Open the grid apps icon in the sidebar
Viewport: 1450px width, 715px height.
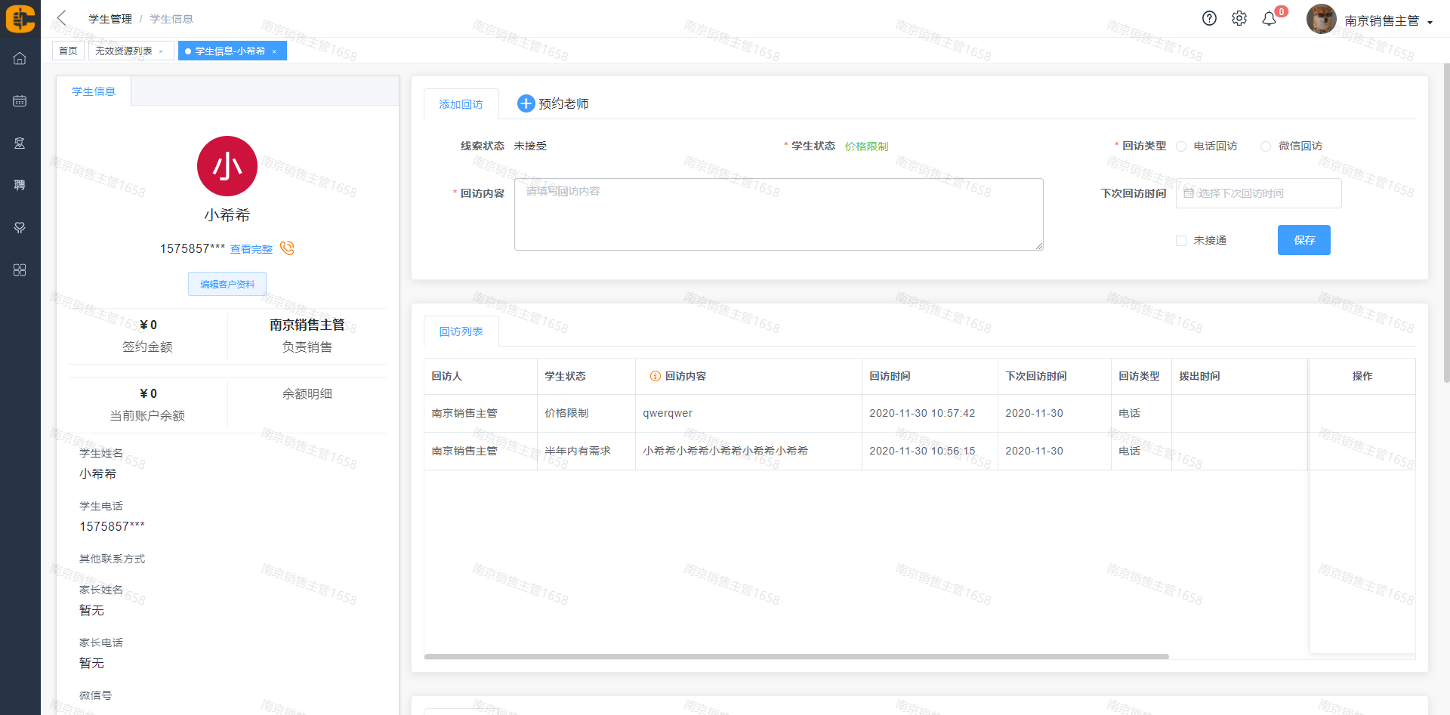pyautogui.click(x=20, y=270)
